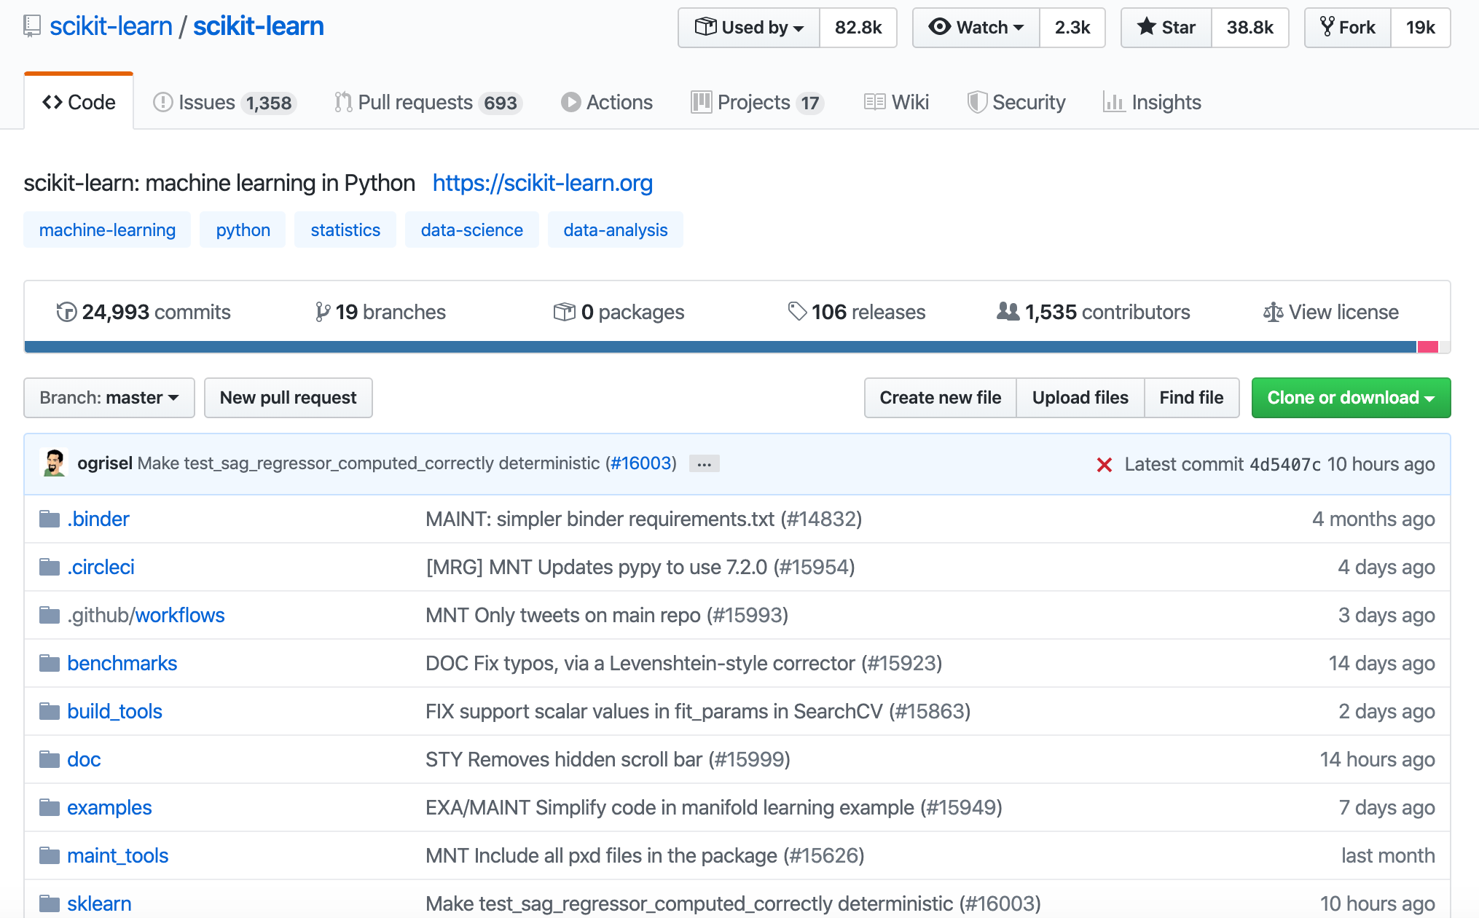The image size is (1479, 918).
Task: Click the packages box icon
Action: 565,312
